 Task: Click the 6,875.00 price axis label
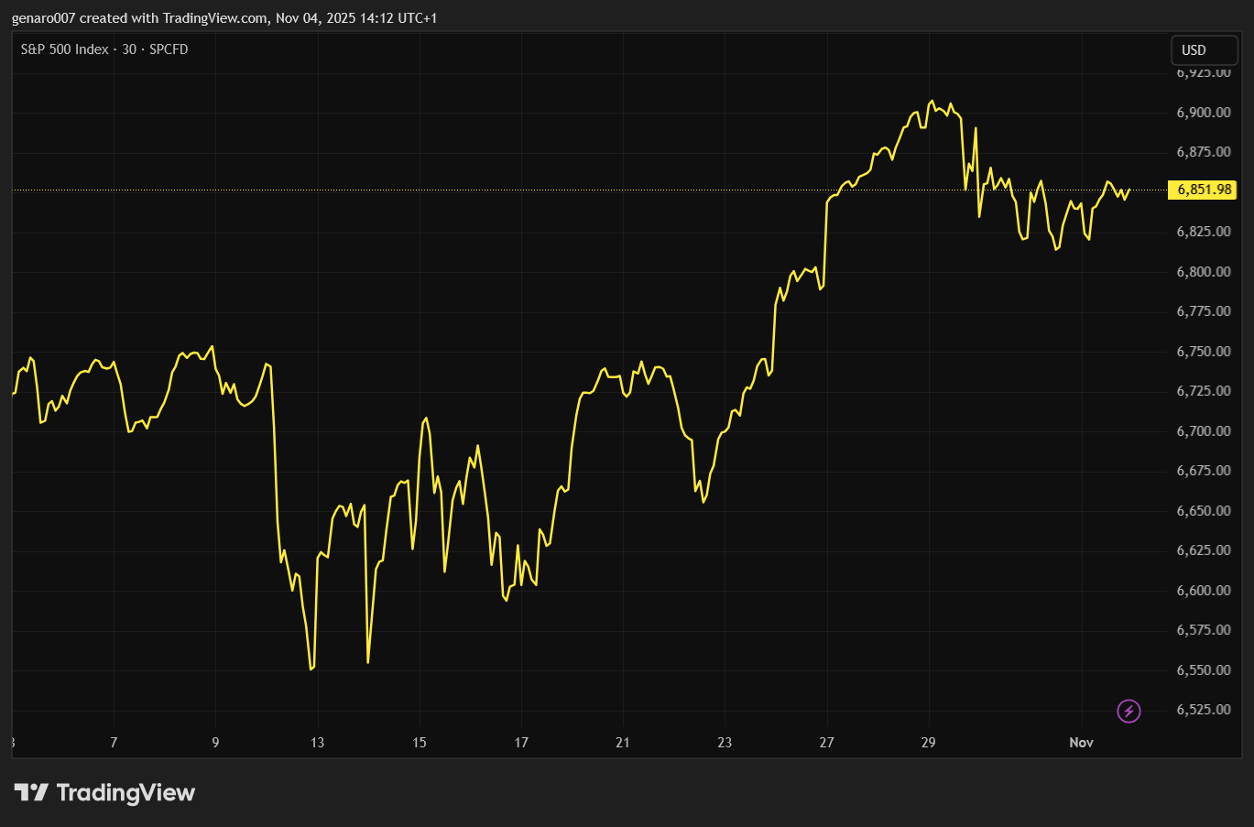tap(1204, 152)
